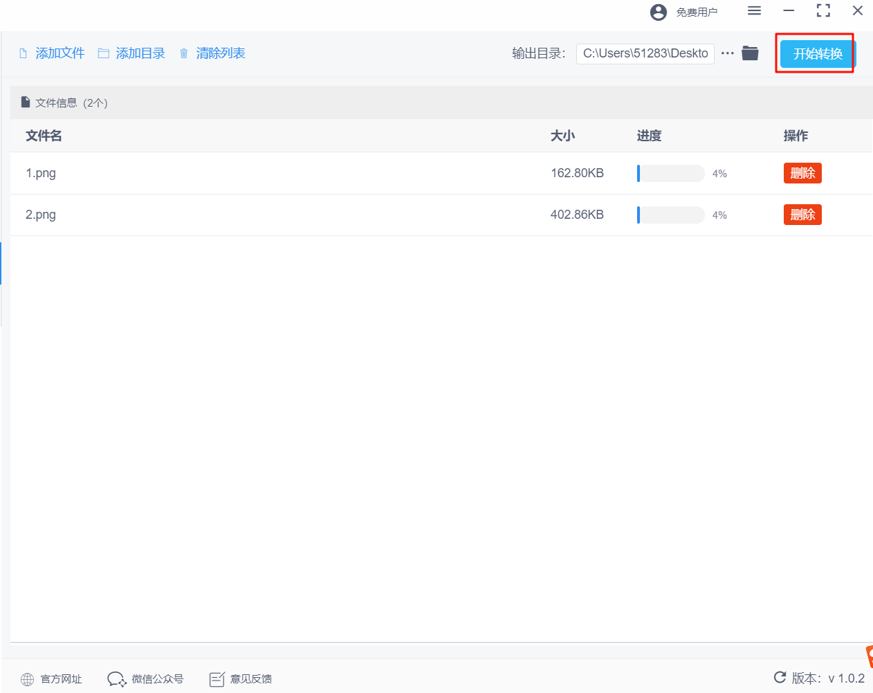Click the three-dots browse path button

(x=728, y=53)
